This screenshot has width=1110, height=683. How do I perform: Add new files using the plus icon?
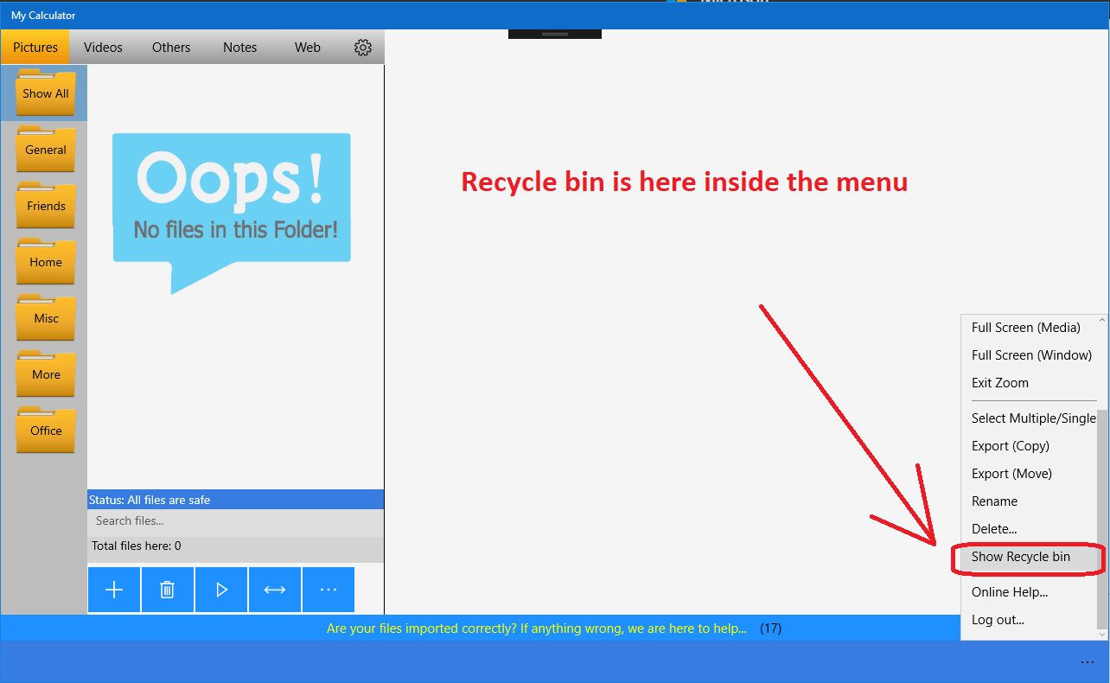[x=113, y=589]
